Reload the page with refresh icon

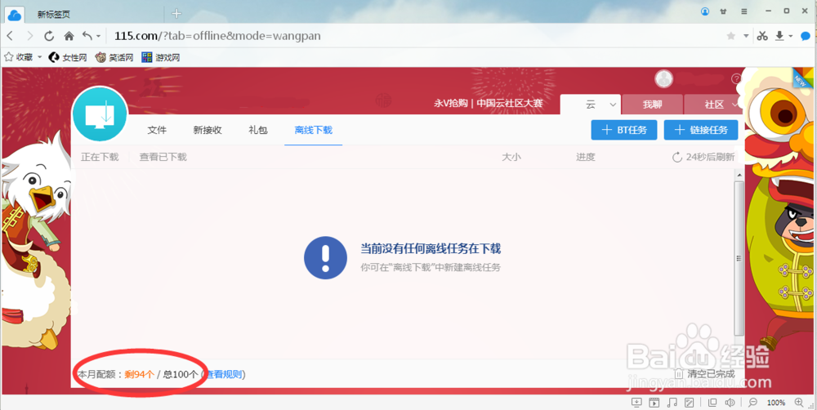click(49, 36)
